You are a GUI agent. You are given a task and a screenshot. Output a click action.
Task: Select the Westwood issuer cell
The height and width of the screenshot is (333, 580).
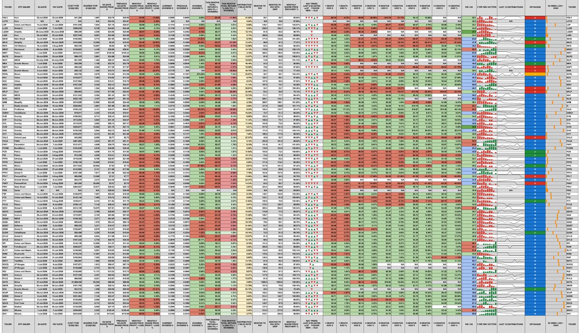pyautogui.click(x=24, y=49)
